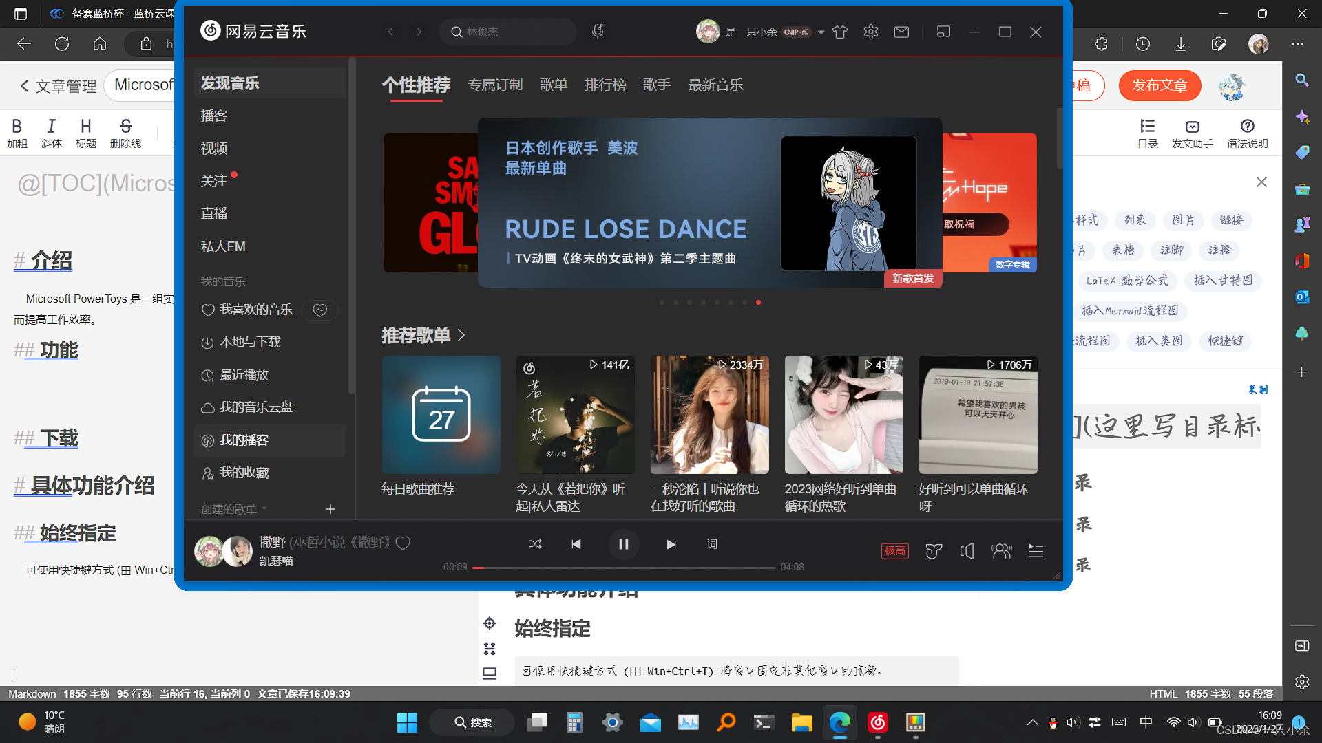
Task: Toggle favorite heart beside 我喜欢的音乐
Action: [319, 310]
